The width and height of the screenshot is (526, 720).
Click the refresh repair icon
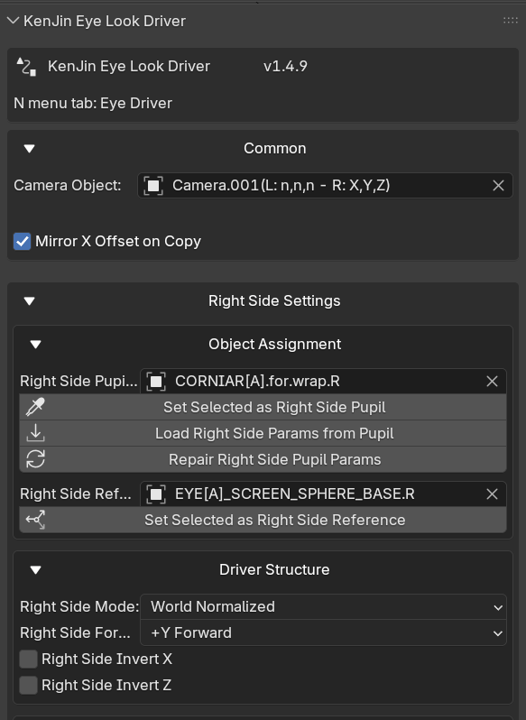click(35, 459)
